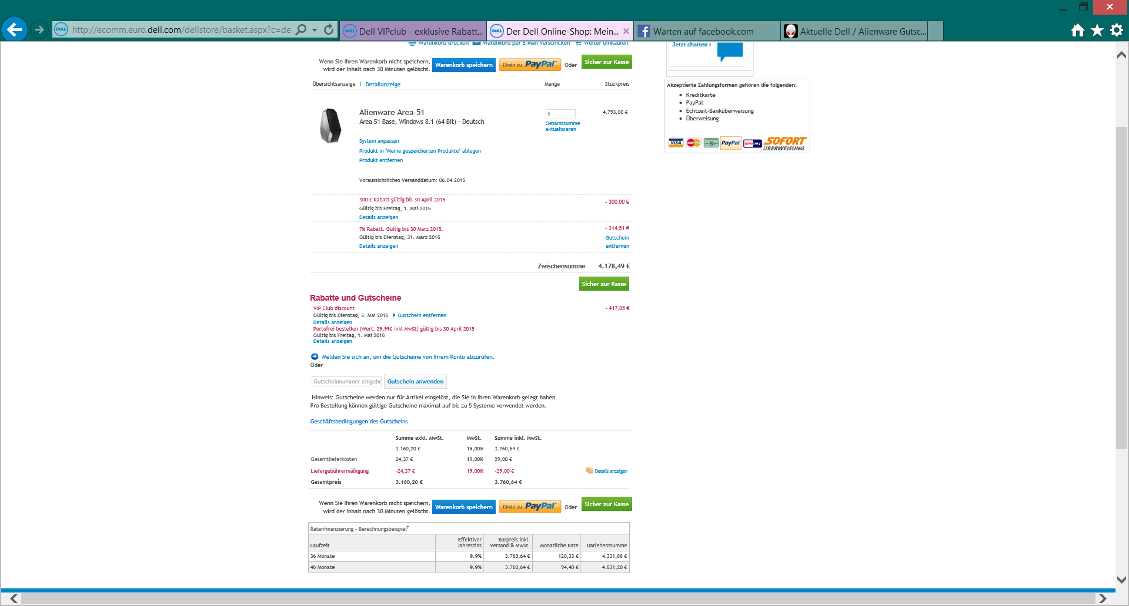Remove VIP Club discount via Gutschein entfernen
Image resolution: width=1129 pixels, height=606 pixels.
(x=422, y=315)
